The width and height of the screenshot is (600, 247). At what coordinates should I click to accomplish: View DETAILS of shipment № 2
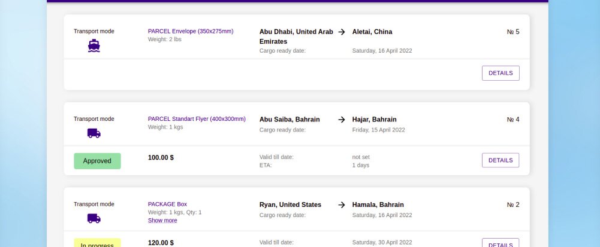pyautogui.click(x=500, y=244)
